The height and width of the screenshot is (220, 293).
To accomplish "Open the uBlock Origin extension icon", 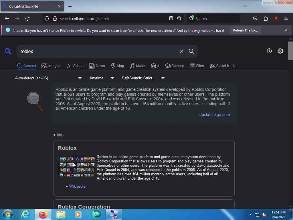I will 276,18.
